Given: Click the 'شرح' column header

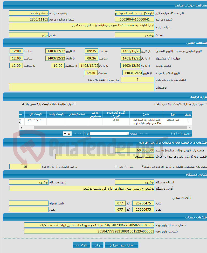Looking at the screenshot, I should point(146,114).
